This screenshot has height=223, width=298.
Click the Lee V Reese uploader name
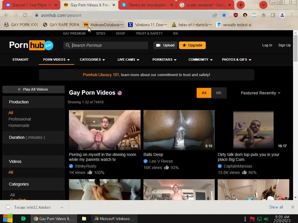point(161,161)
